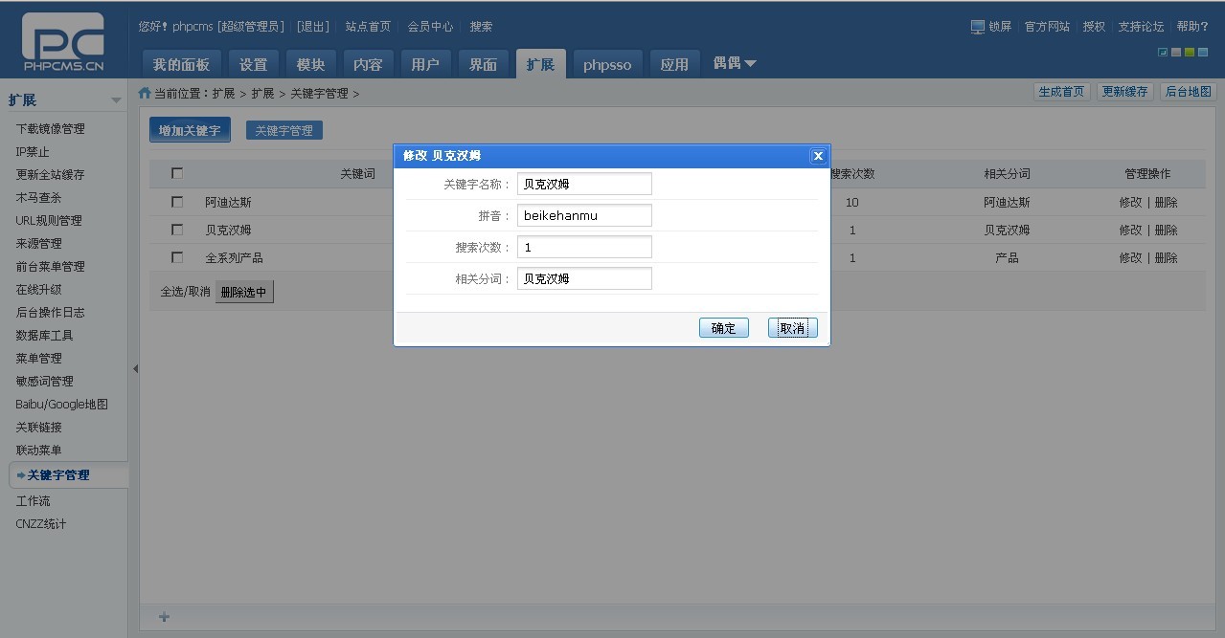Open IP禁止 in sidebar
Viewport: 1225px width, 638px height.
point(33,151)
